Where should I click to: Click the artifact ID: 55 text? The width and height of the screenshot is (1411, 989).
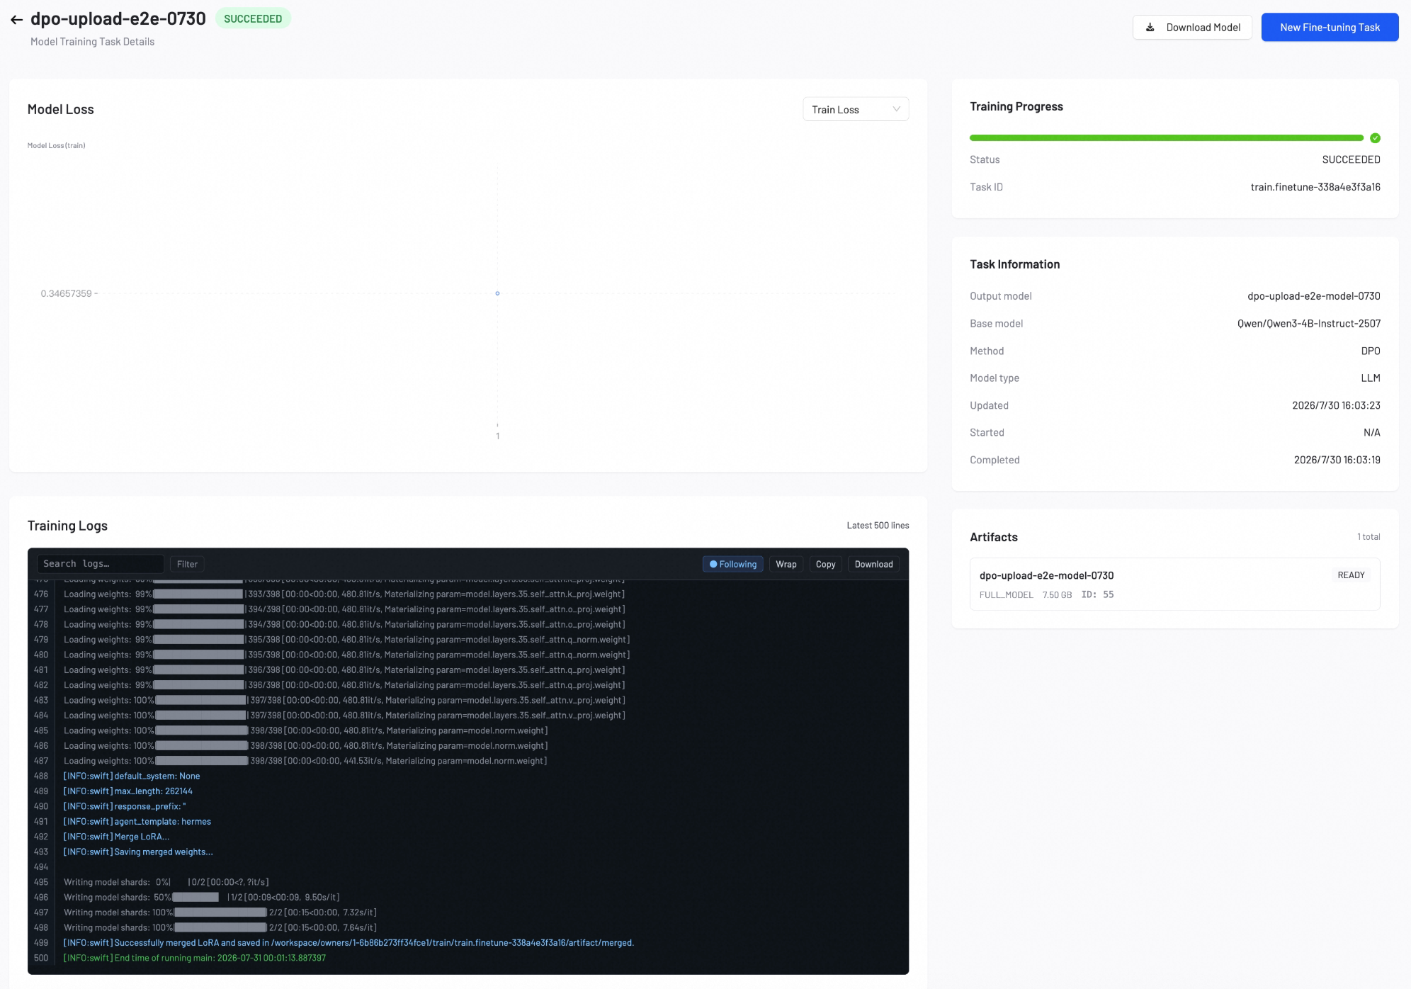pyautogui.click(x=1097, y=595)
